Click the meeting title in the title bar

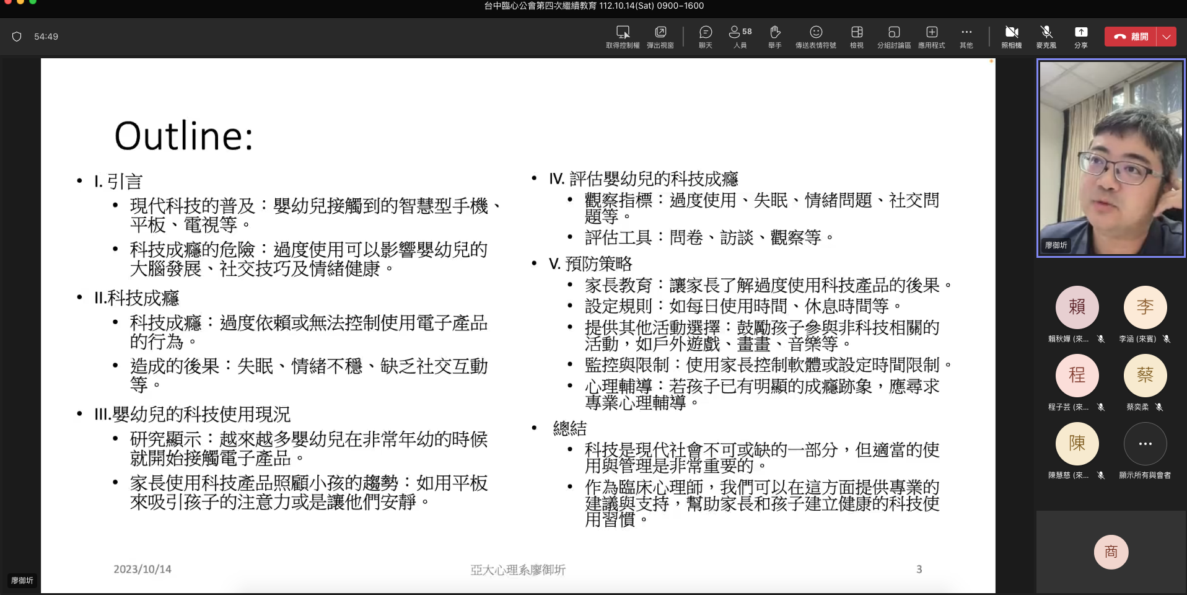click(593, 6)
